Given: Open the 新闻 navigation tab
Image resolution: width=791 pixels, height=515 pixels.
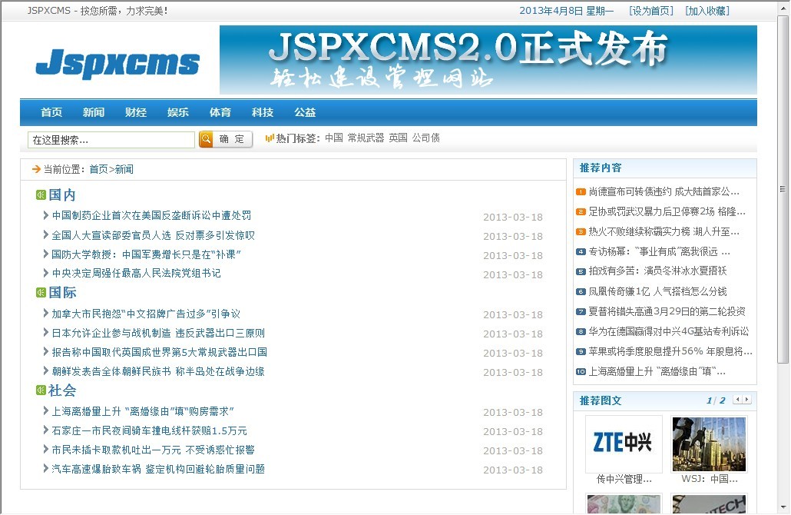Looking at the screenshot, I should click(x=94, y=112).
